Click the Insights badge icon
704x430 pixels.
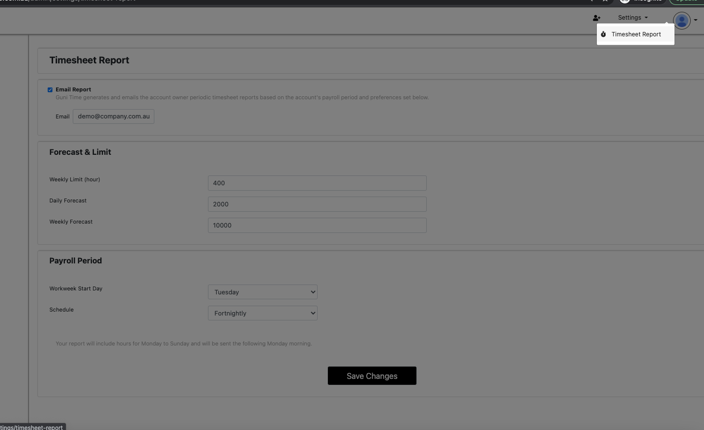coord(624,1)
